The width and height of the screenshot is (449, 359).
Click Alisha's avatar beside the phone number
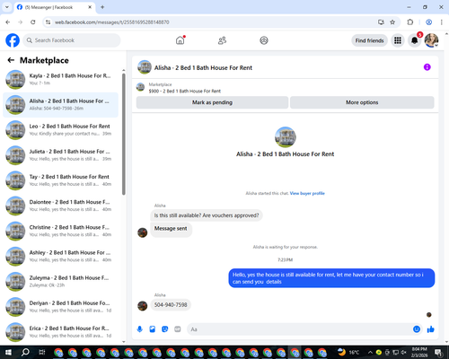coord(143,306)
